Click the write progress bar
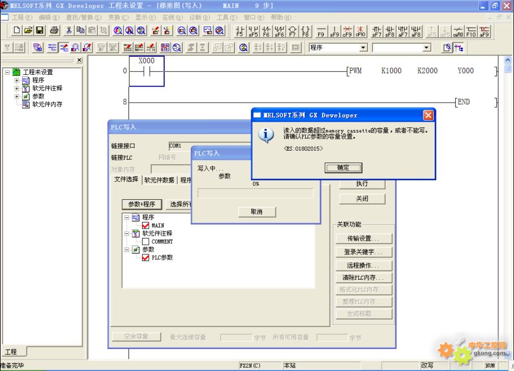514x371 pixels. (x=255, y=193)
